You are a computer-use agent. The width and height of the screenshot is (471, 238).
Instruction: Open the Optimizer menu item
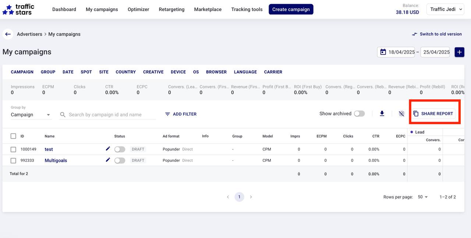pyautogui.click(x=138, y=10)
